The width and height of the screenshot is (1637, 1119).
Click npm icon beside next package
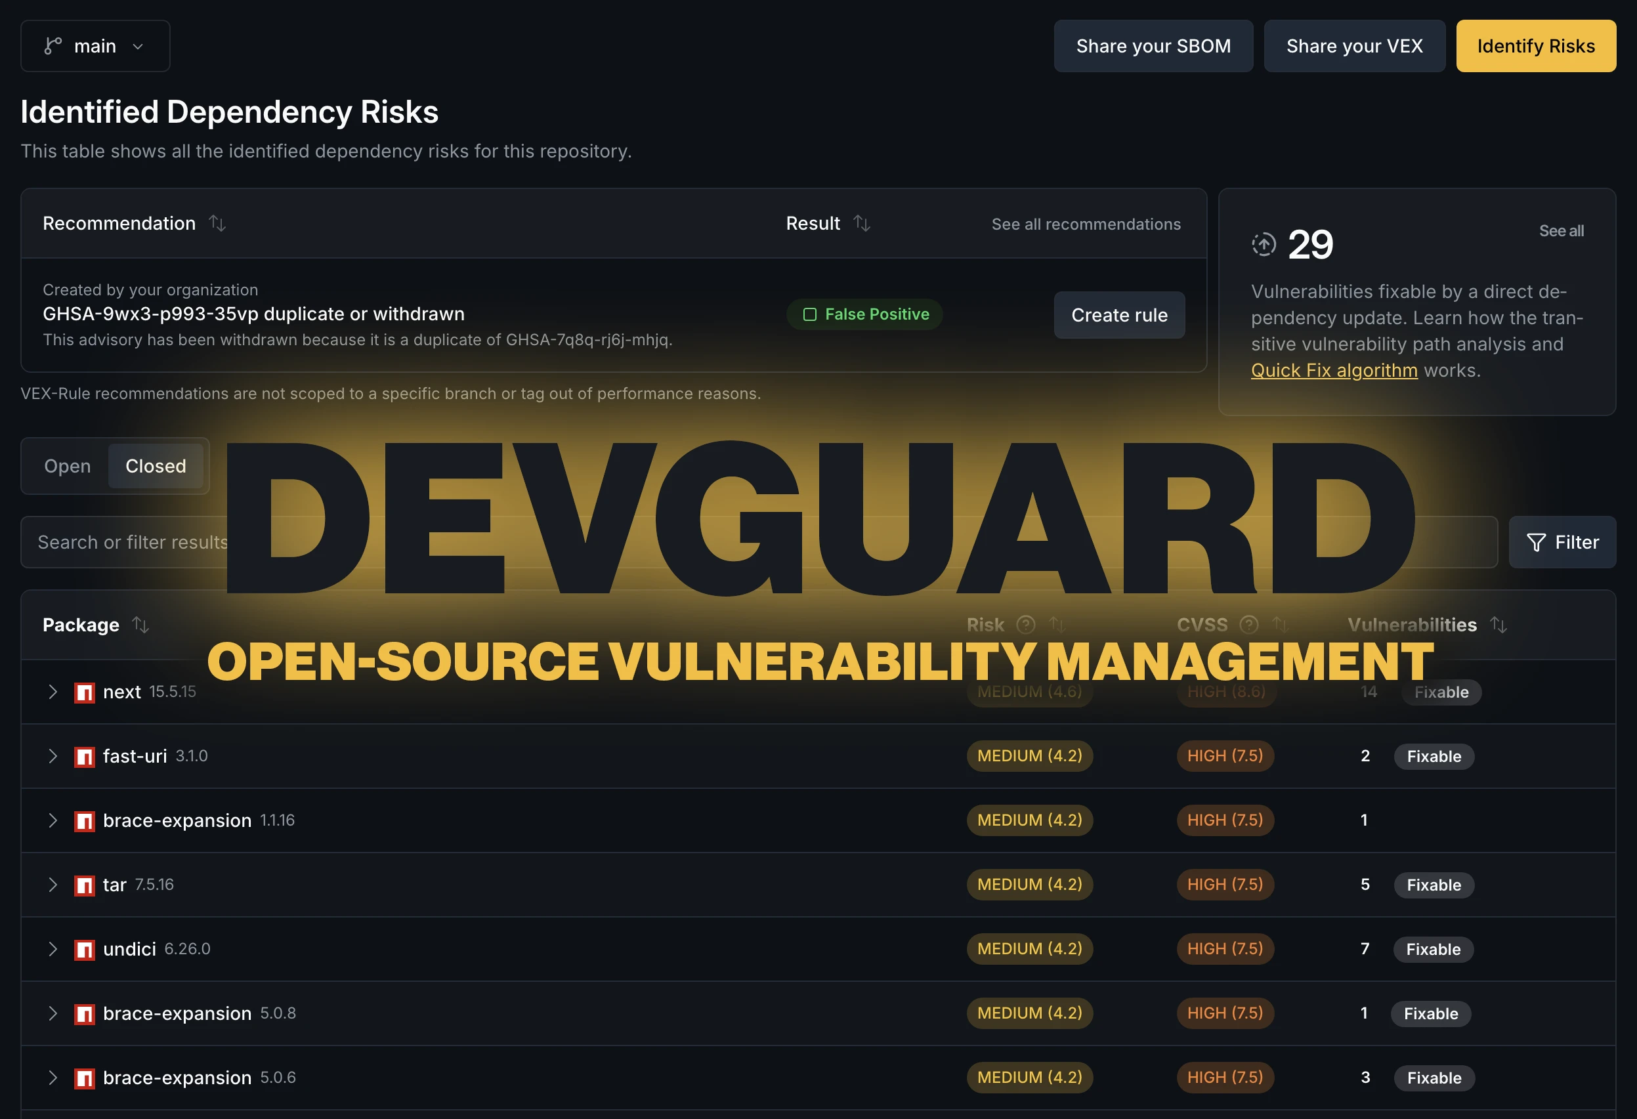[x=85, y=693]
